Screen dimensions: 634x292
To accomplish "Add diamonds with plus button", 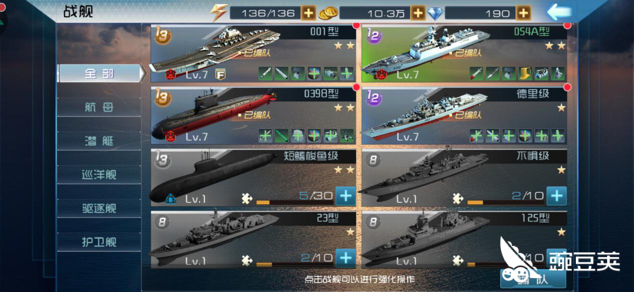I will point(523,13).
